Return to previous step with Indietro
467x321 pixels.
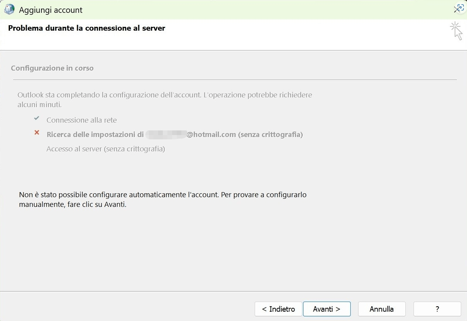(x=278, y=309)
